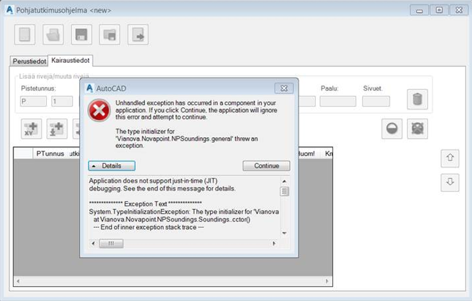Maximize the Pohjatutkimusohjelma window
The height and width of the screenshot is (301, 472).
(x=439, y=10)
